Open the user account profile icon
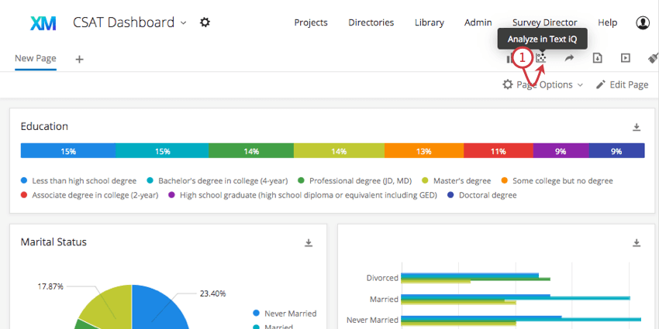Image resolution: width=659 pixels, height=329 pixels. (x=643, y=23)
